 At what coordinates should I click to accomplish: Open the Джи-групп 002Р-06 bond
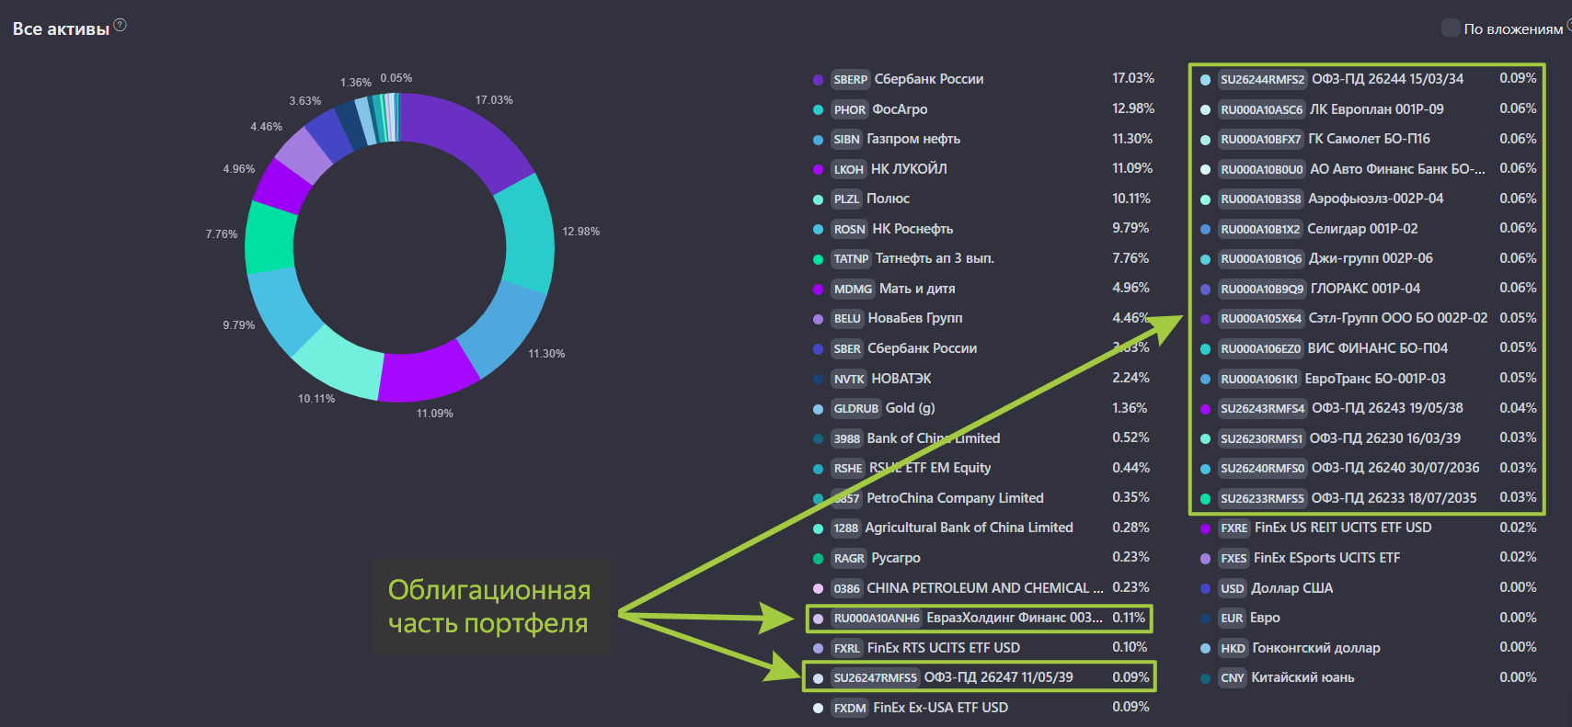[x=1368, y=259]
